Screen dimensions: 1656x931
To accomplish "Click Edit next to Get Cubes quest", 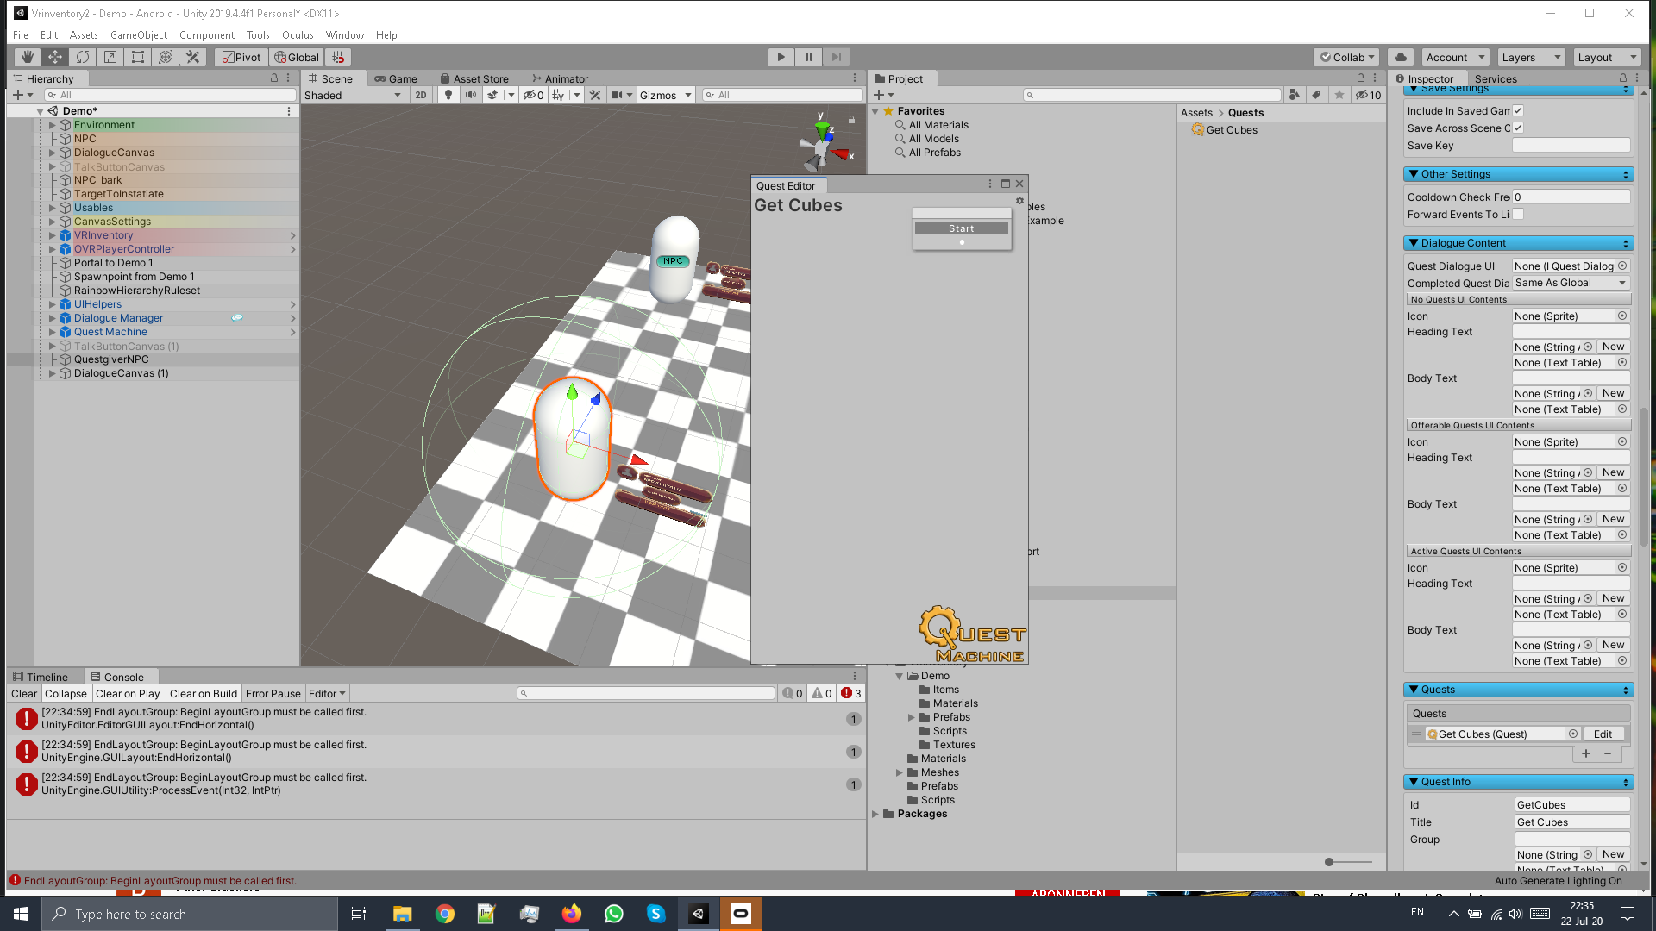I will click(1603, 734).
